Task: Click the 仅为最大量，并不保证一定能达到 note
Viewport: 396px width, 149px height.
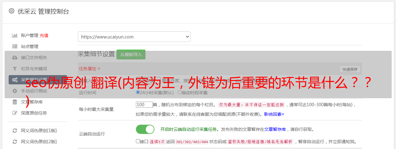Action: 252,105
